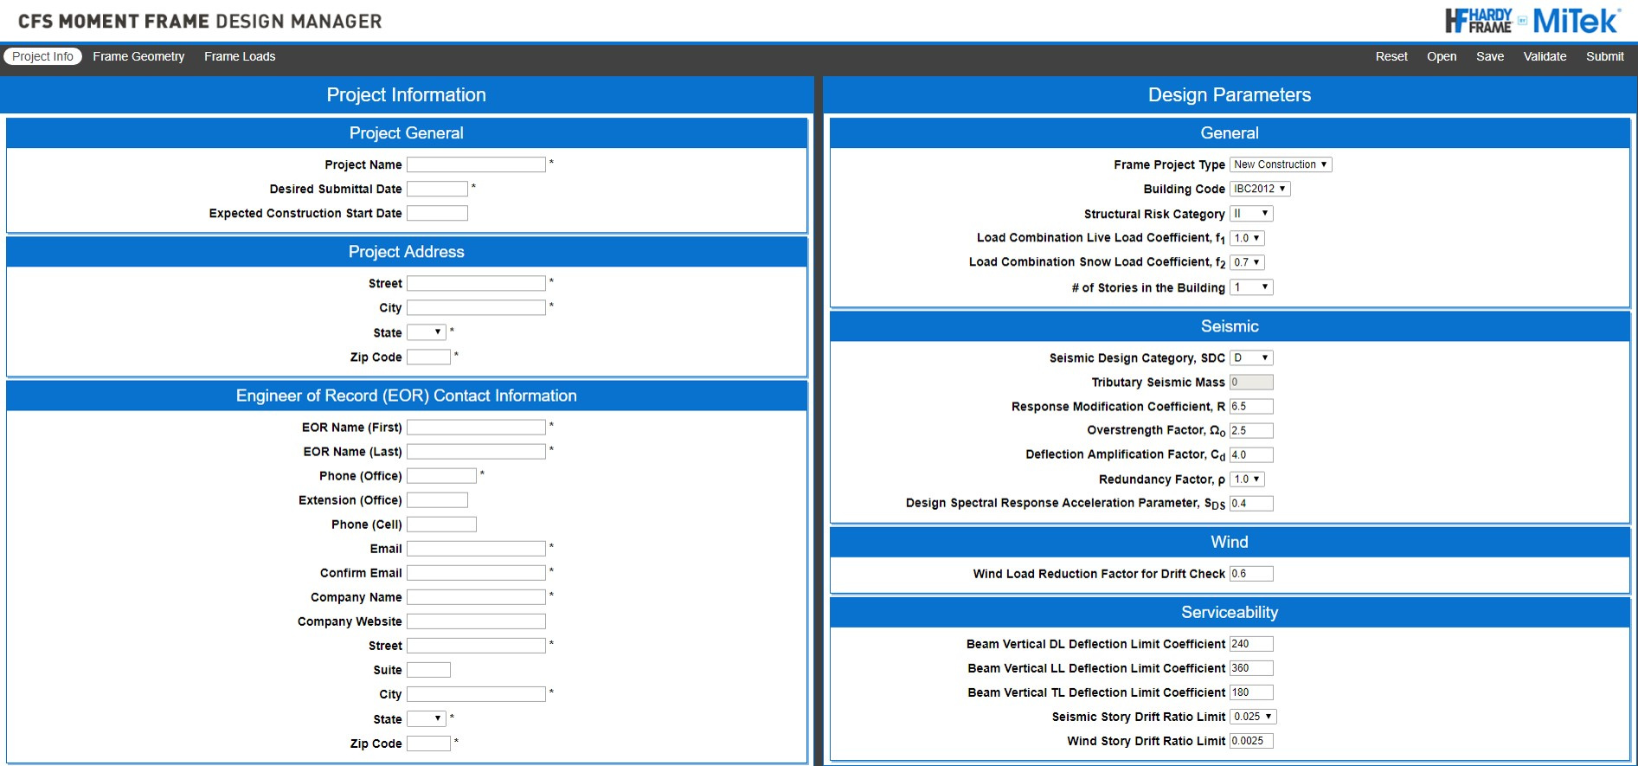Screen dimensions: 1638x766
Task: Click the Project Address Street field
Action: click(476, 283)
